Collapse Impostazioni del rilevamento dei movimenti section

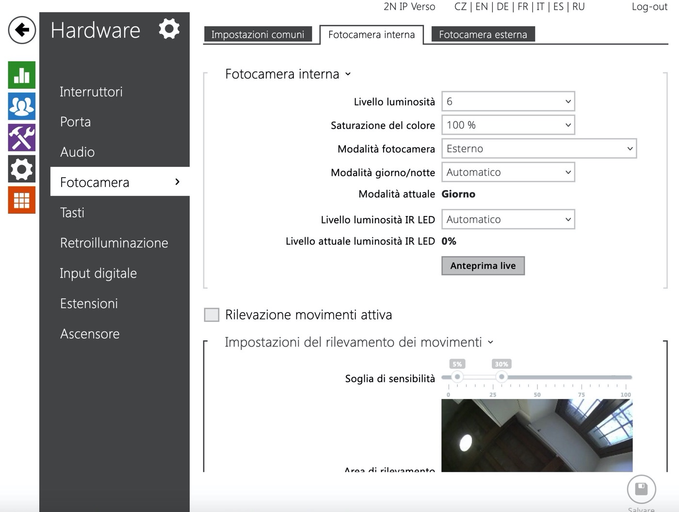pos(490,343)
